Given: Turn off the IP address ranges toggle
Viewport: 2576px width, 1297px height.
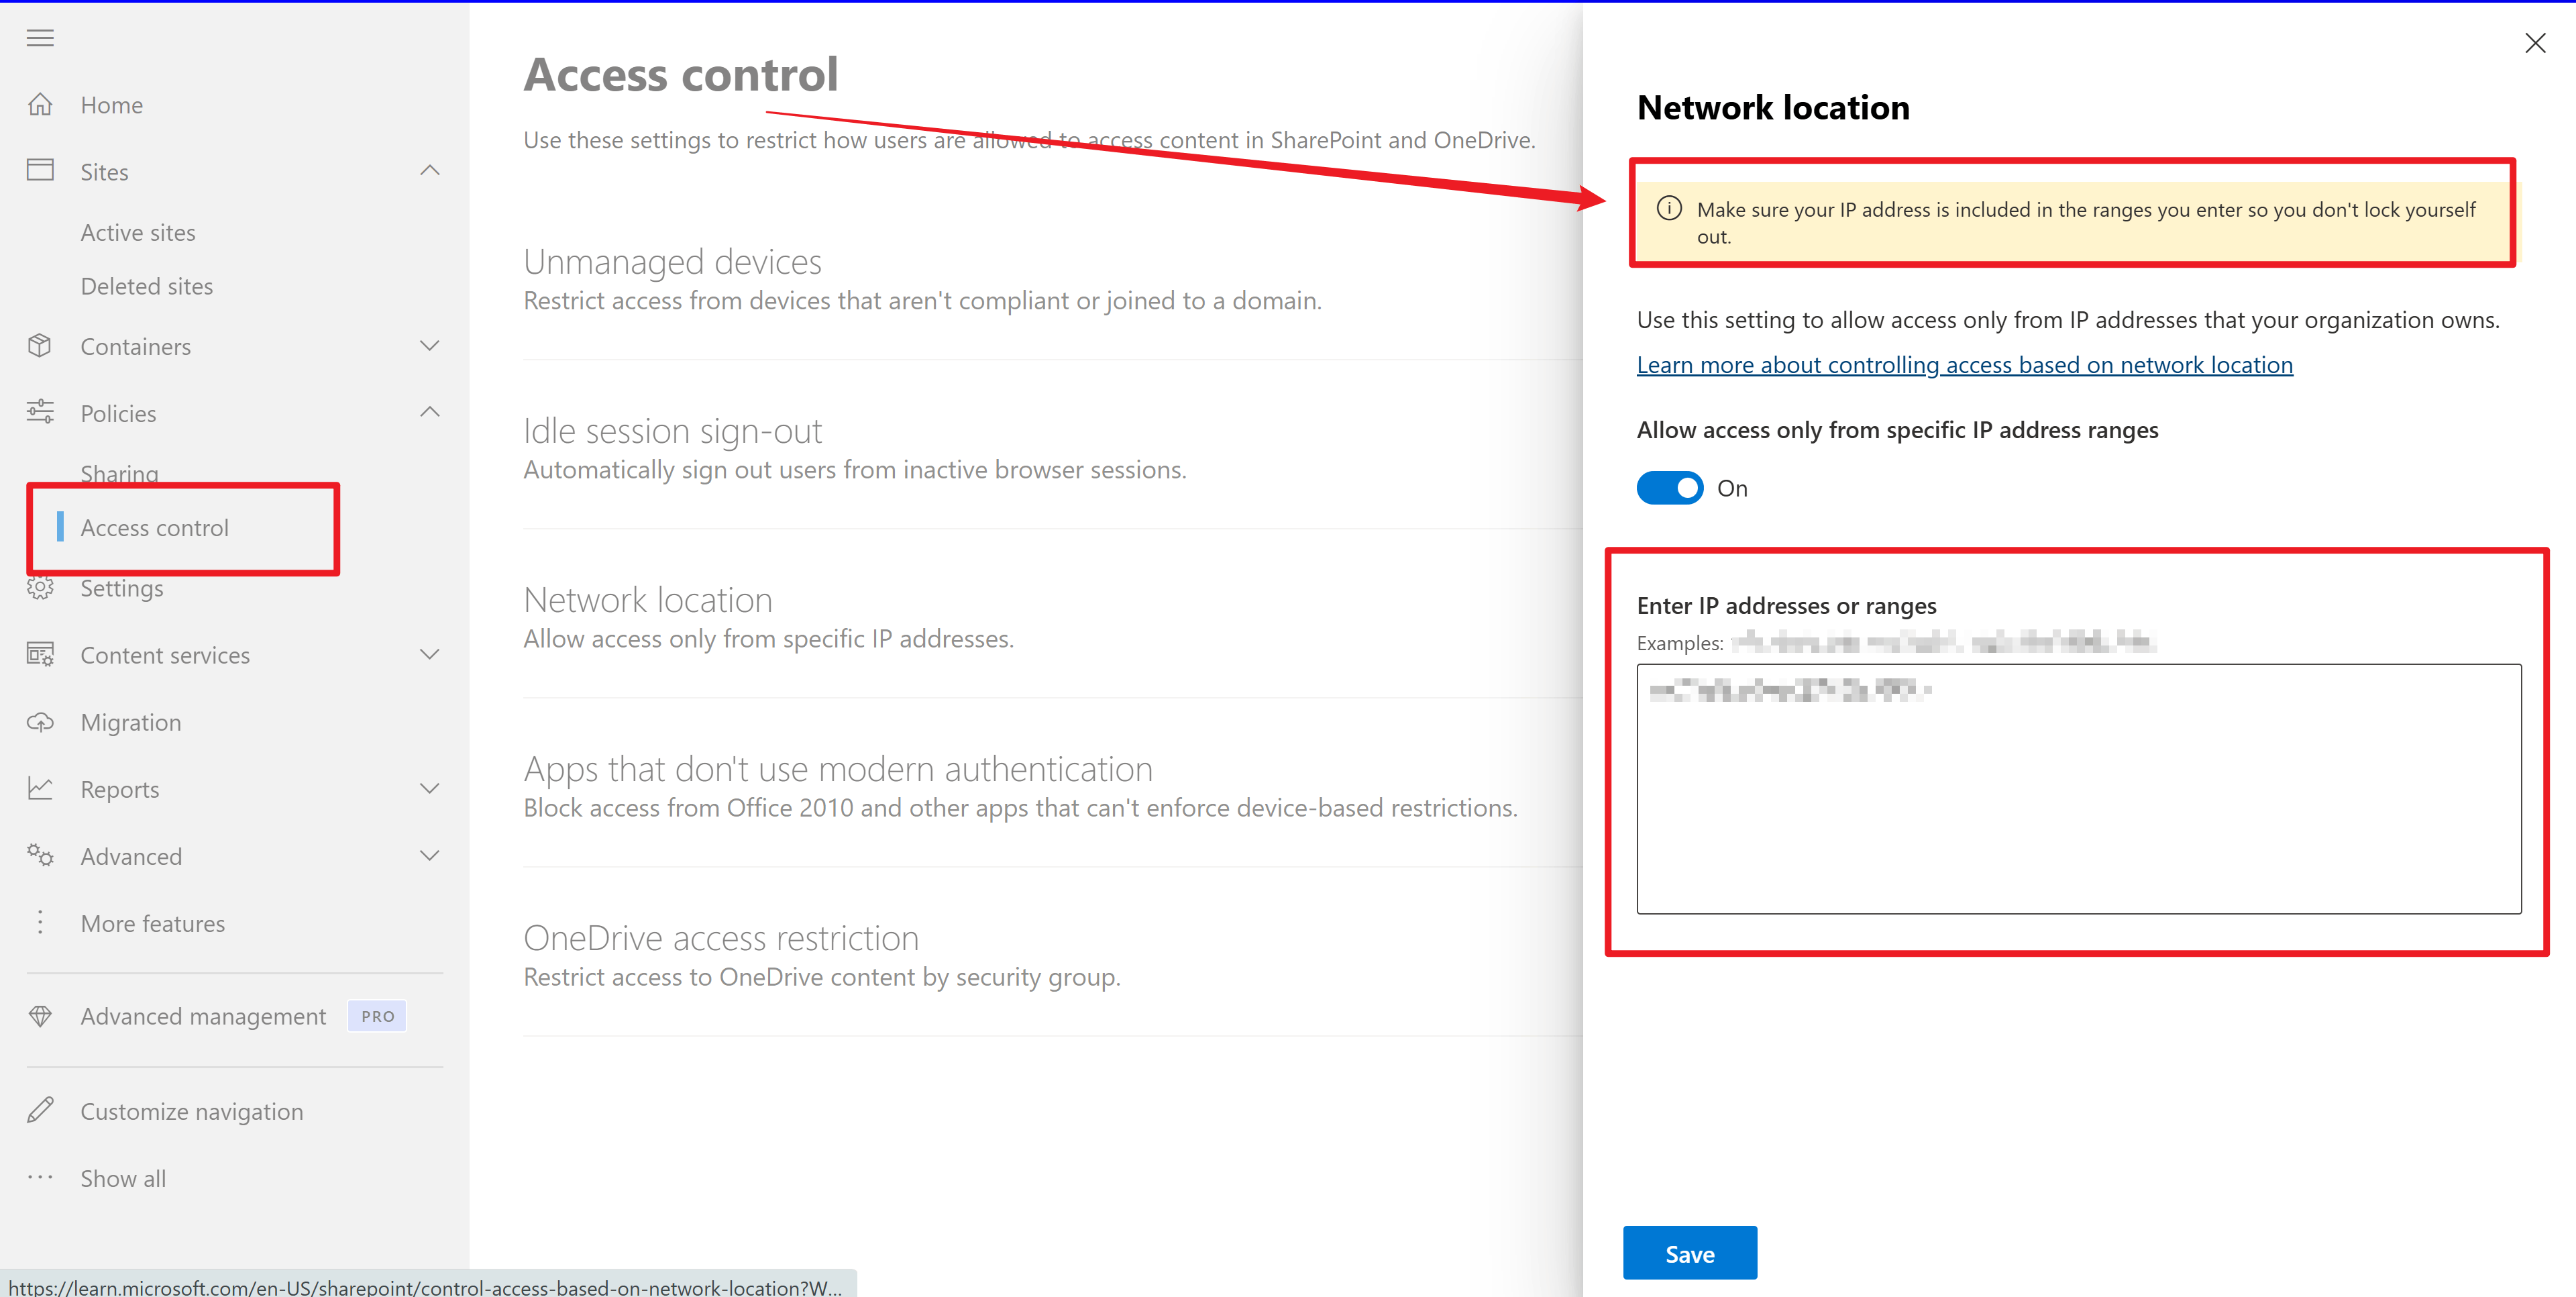Looking at the screenshot, I should pos(1669,488).
